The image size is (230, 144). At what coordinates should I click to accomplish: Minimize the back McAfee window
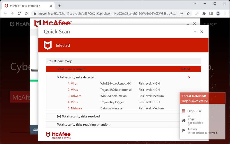pos(188,24)
